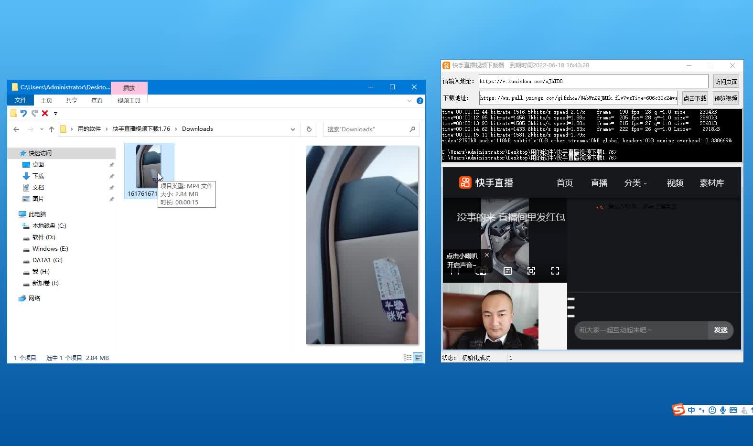Viewport: 753px width, 446px height.
Task: Open 新加卷 (I:) drive
Action: click(x=45, y=283)
